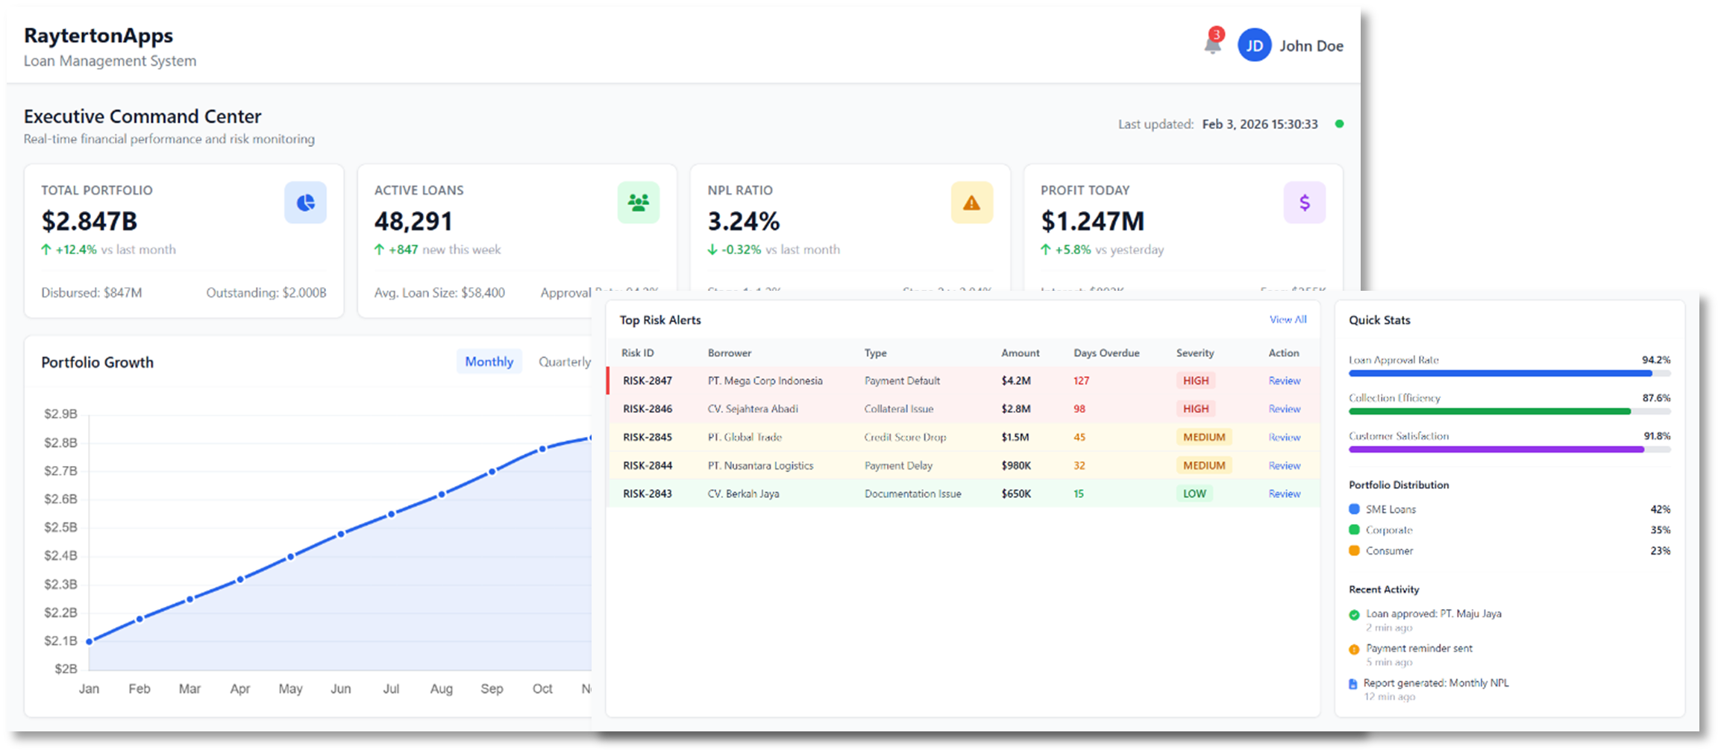Review the RISK-2843 Berkah Jaya alert

1284,494
